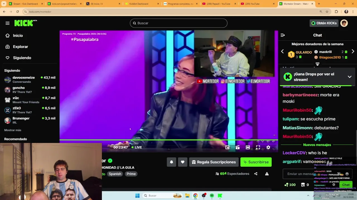Screen dimensions: 357x200
Task: Open the emoji picker in chat
Action: click(347, 174)
